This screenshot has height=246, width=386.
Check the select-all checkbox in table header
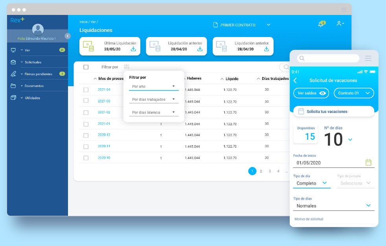pos(86,67)
